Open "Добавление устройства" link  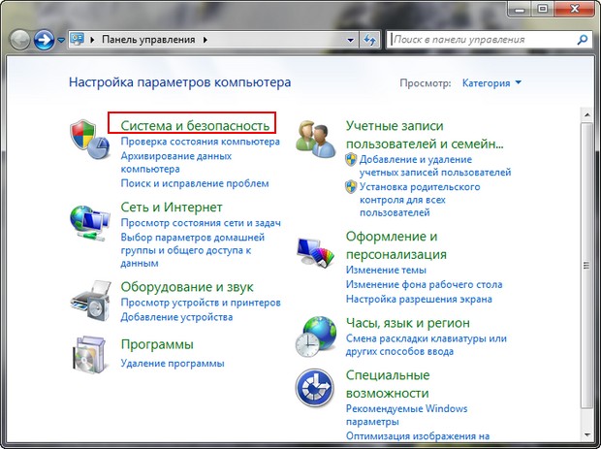pos(176,317)
